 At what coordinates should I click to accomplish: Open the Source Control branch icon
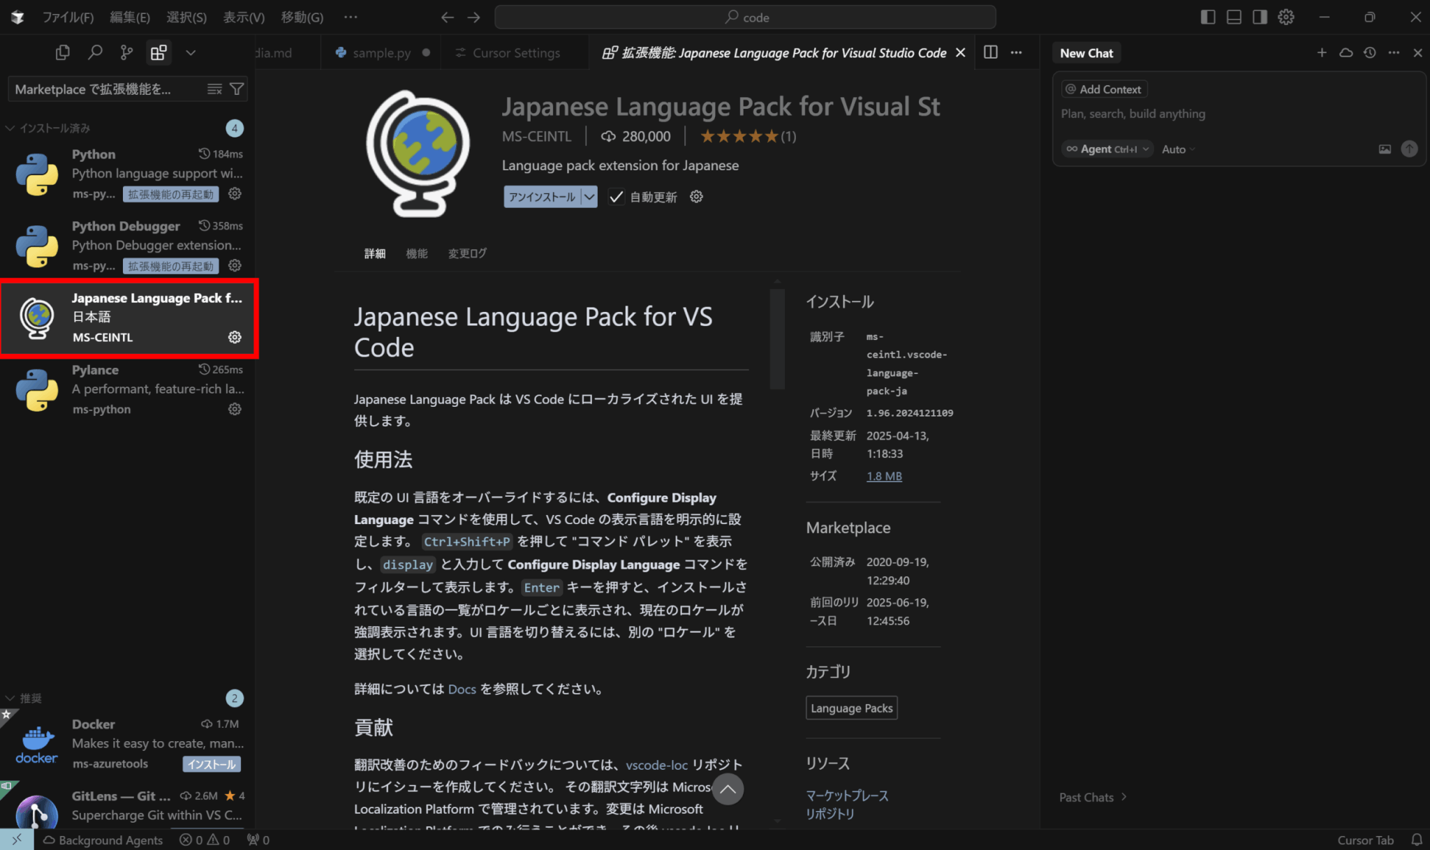click(x=126, y=52)
